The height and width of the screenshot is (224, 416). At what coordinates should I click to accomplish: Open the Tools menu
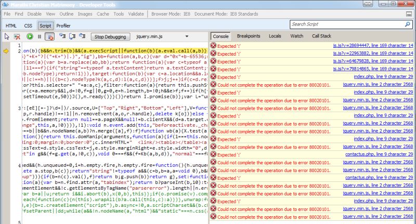pos(119,14)
